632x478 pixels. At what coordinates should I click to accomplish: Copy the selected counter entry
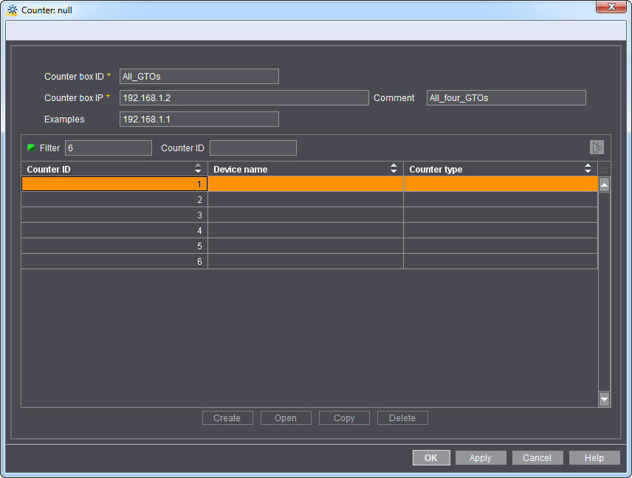point(344,418)
